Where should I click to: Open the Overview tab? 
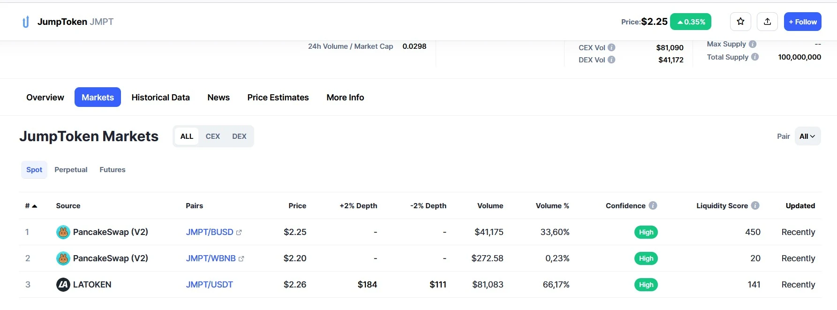[x=45, y=97]
